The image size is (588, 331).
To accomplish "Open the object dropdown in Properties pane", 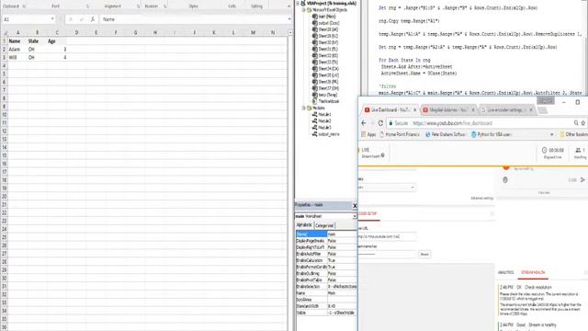I will click(x=355, y=217).
